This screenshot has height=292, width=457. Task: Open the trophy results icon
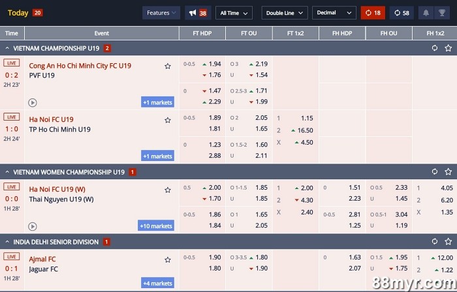(442, 13)
